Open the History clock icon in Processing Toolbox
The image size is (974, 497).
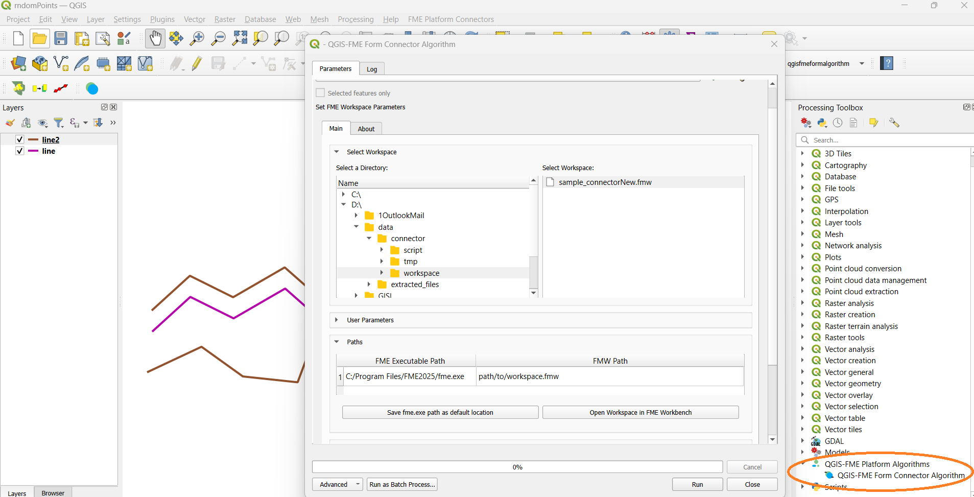(838, 123)
